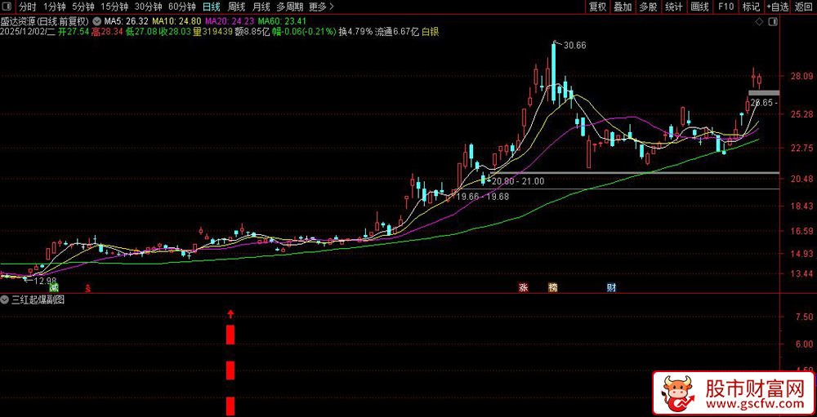Click the 流通6.67亿 float value
The image size is (817, 417).
pyautogui.click(x=397, y=32)
